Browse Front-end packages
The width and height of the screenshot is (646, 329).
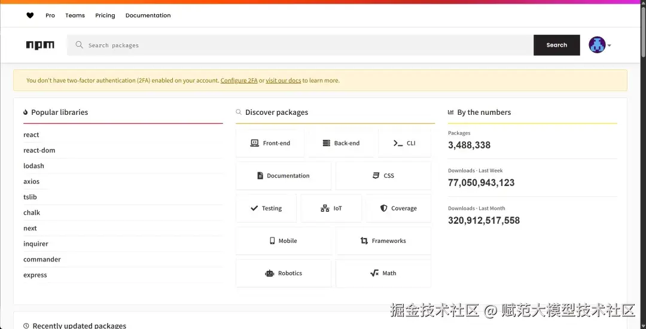tap(270, 143)
